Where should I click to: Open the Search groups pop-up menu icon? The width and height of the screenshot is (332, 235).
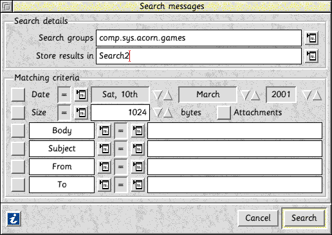[x=311, y=38]
